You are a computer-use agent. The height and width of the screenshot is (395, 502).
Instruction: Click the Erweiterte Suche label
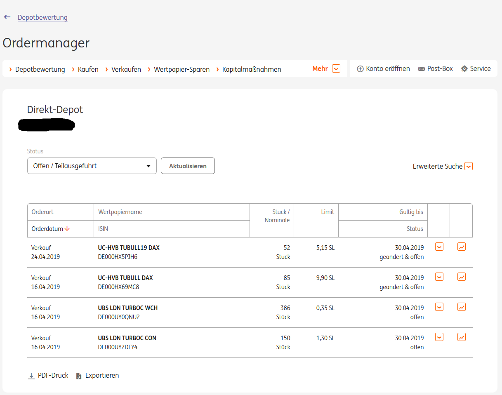pos(438,167)
